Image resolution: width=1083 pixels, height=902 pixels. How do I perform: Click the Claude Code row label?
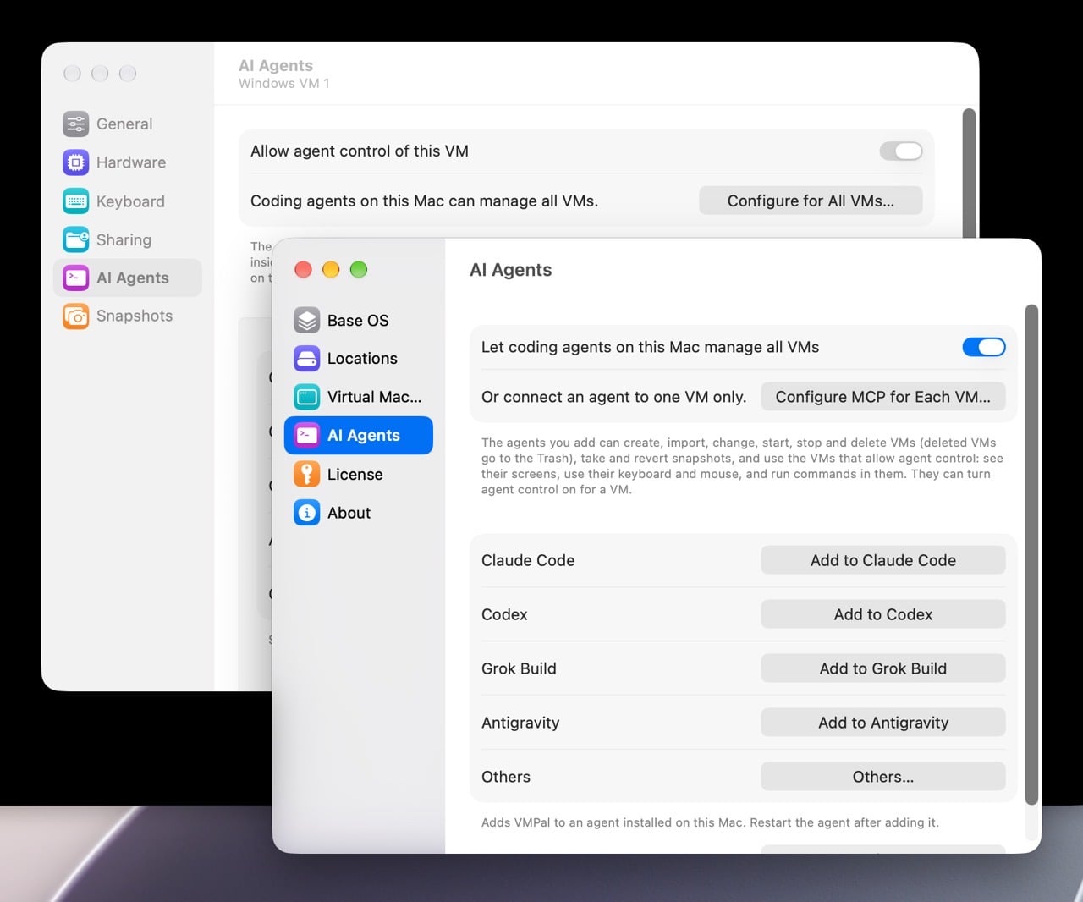tap(528, 560)
